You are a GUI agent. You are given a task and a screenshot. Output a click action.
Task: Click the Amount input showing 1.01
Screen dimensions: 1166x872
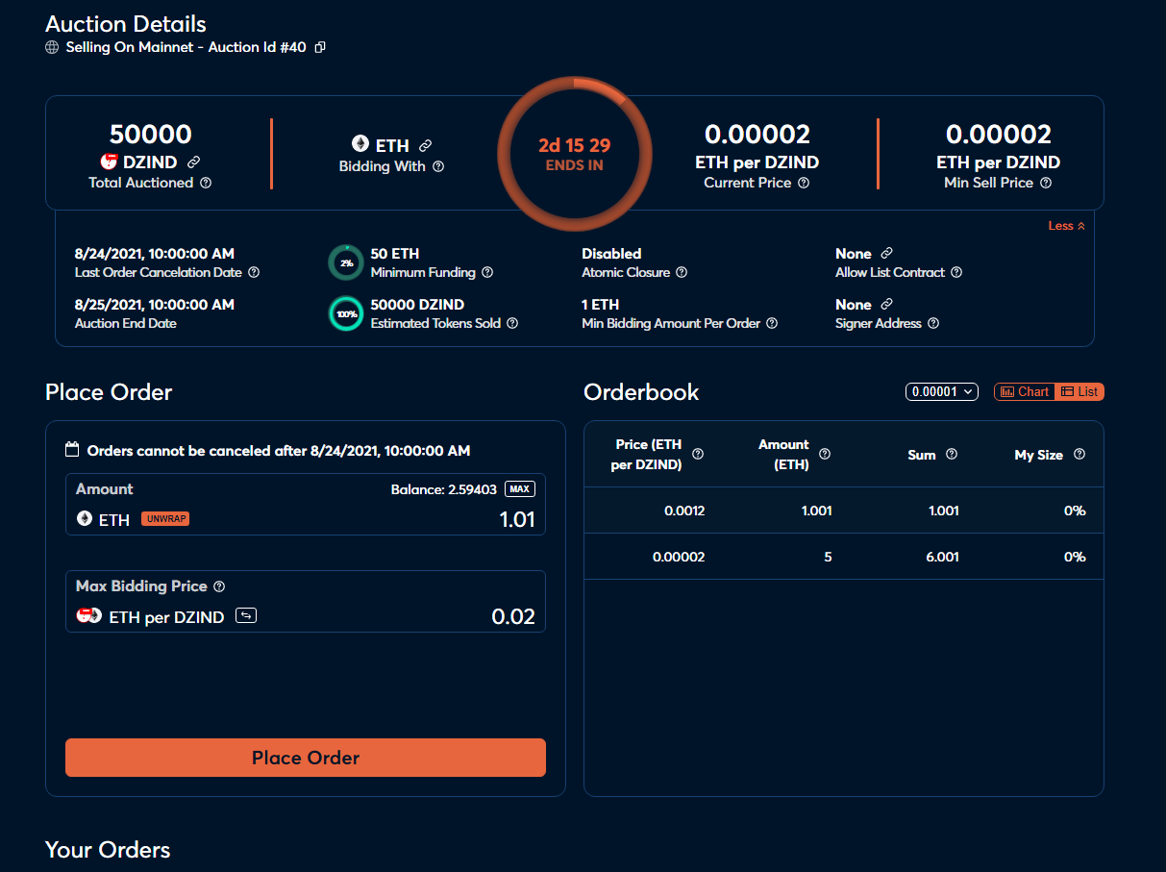pyautogui.click(x=517, y=520)
